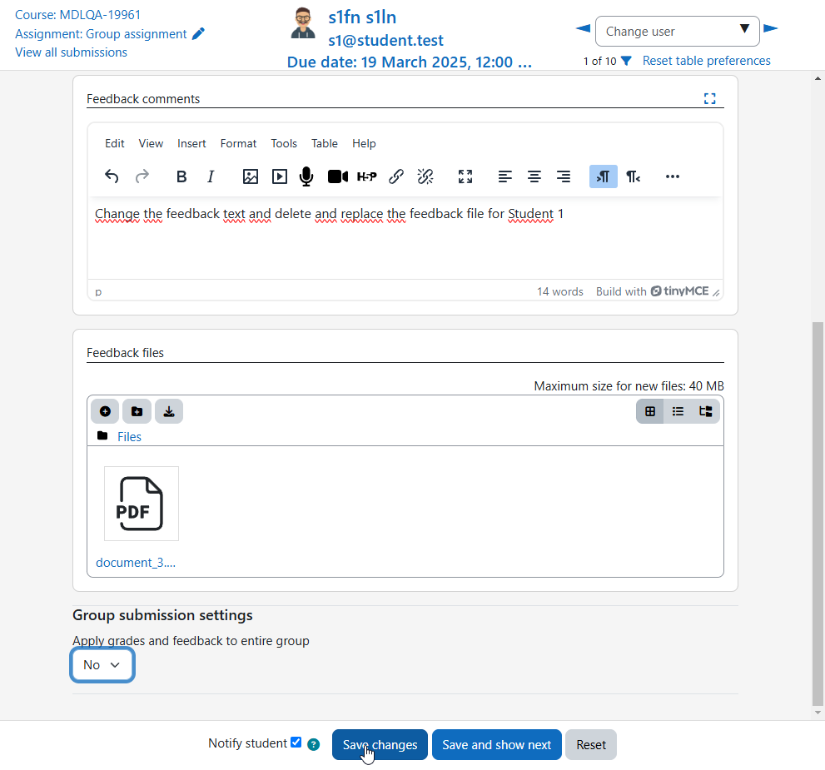Click the Files folder breadcrumb
Viewport: 825px width, 770px height.
coord(129,436)
